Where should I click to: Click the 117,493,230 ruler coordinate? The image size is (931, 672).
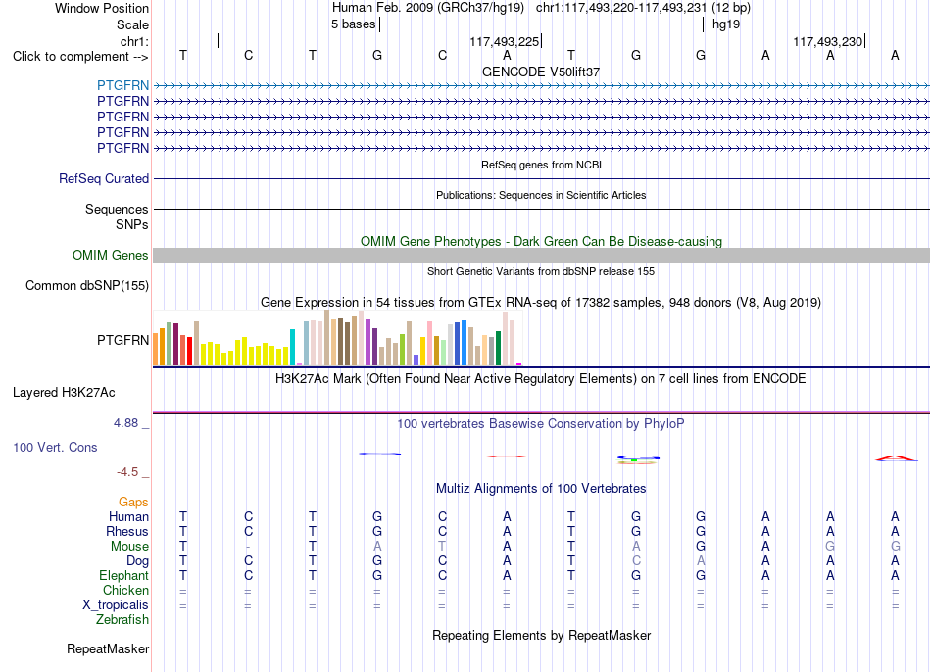828,41
